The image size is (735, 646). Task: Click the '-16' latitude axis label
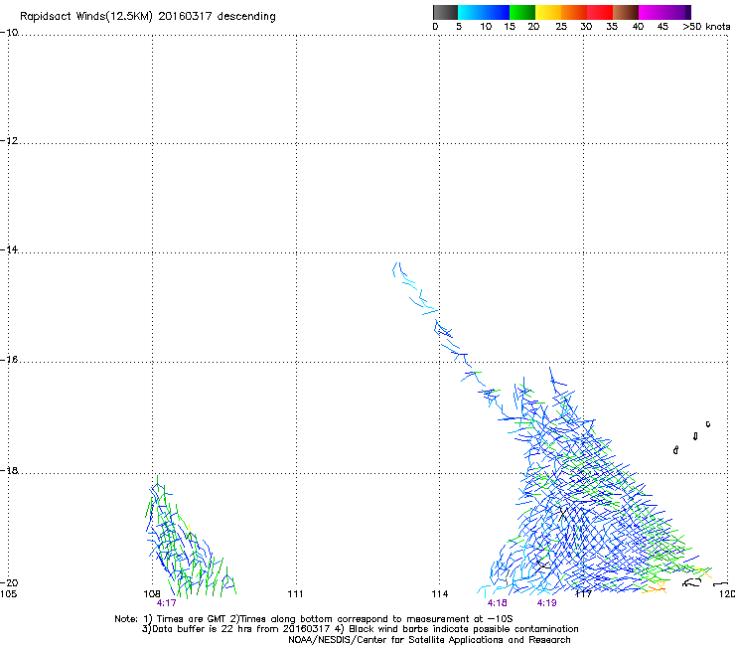(x=9, y=360)
